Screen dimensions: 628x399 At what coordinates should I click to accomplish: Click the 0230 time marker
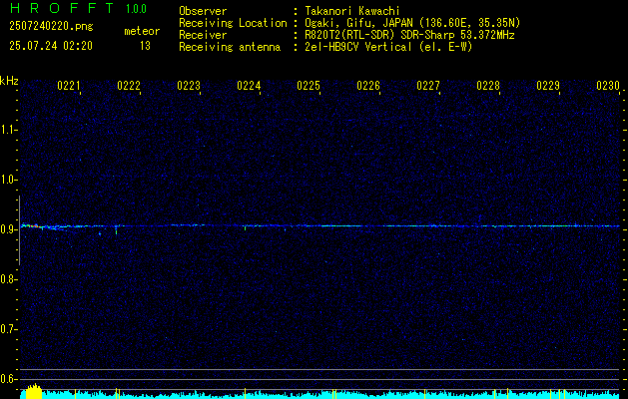click(x=608, y=86)
